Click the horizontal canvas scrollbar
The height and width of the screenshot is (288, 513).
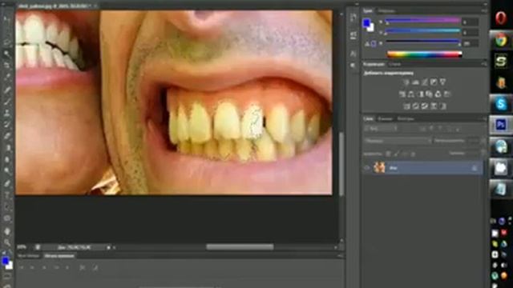[240, 247]
